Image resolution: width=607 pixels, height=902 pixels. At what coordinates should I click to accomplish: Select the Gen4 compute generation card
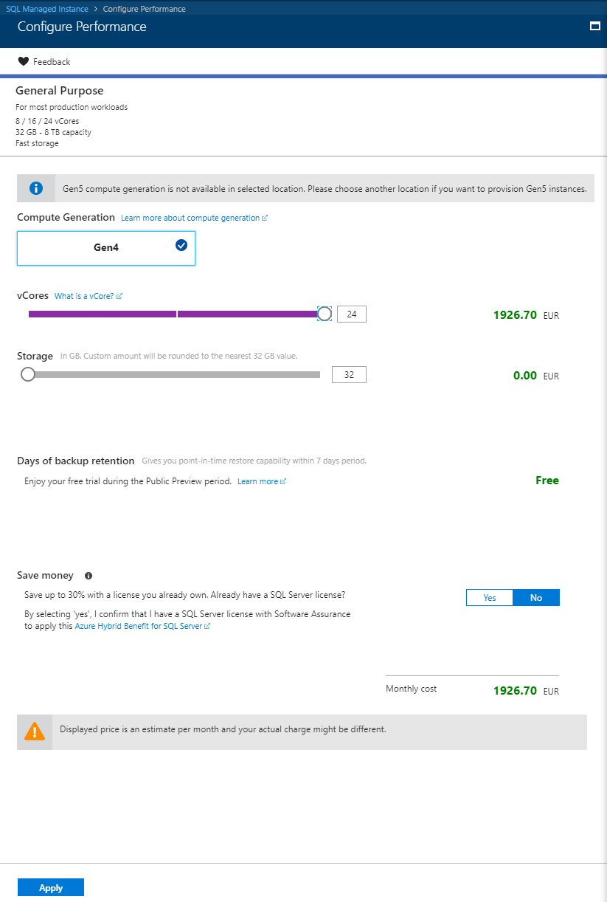click(x=106, y=248)
